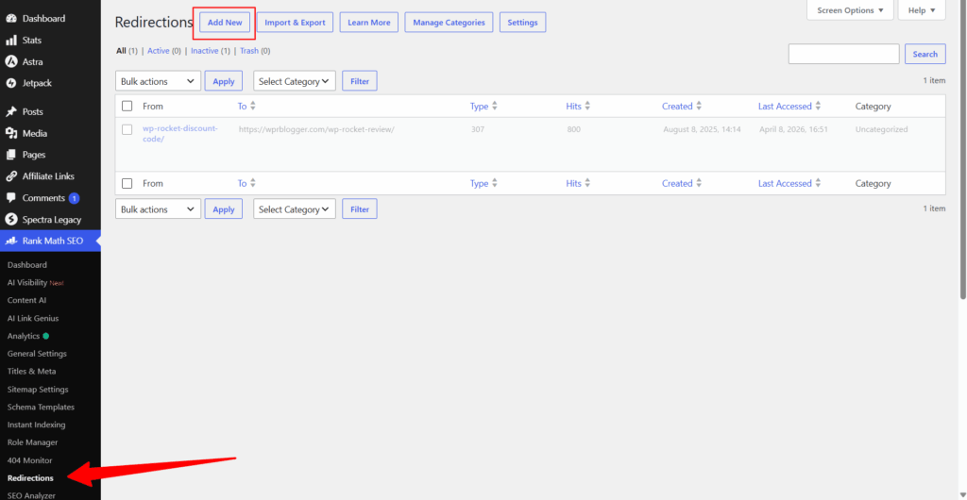Sort by Type using top header arrows

[x=495, y=107]
